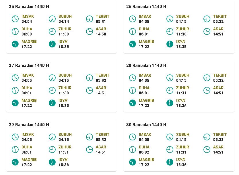The image size is (239, 175).
Task: Click the Duha clock icon for 26 Ramadan
Action: coord(133,31)
